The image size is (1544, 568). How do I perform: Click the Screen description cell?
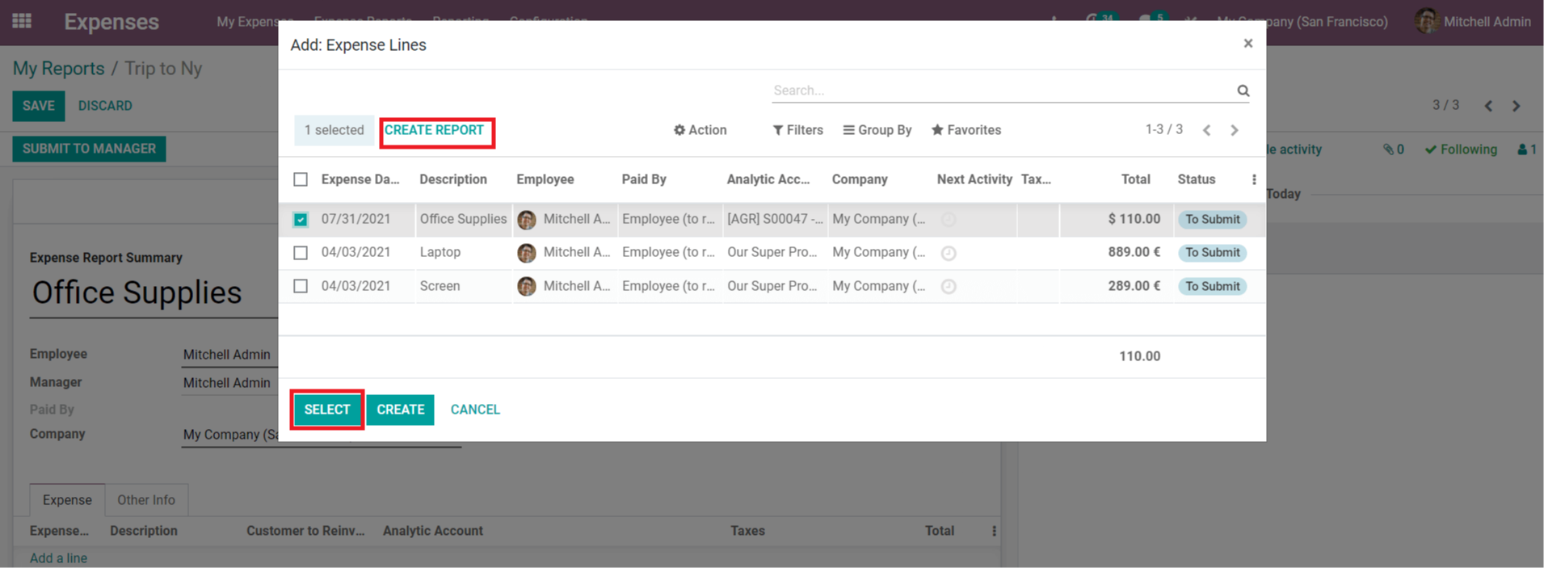[x=440, y=286]
